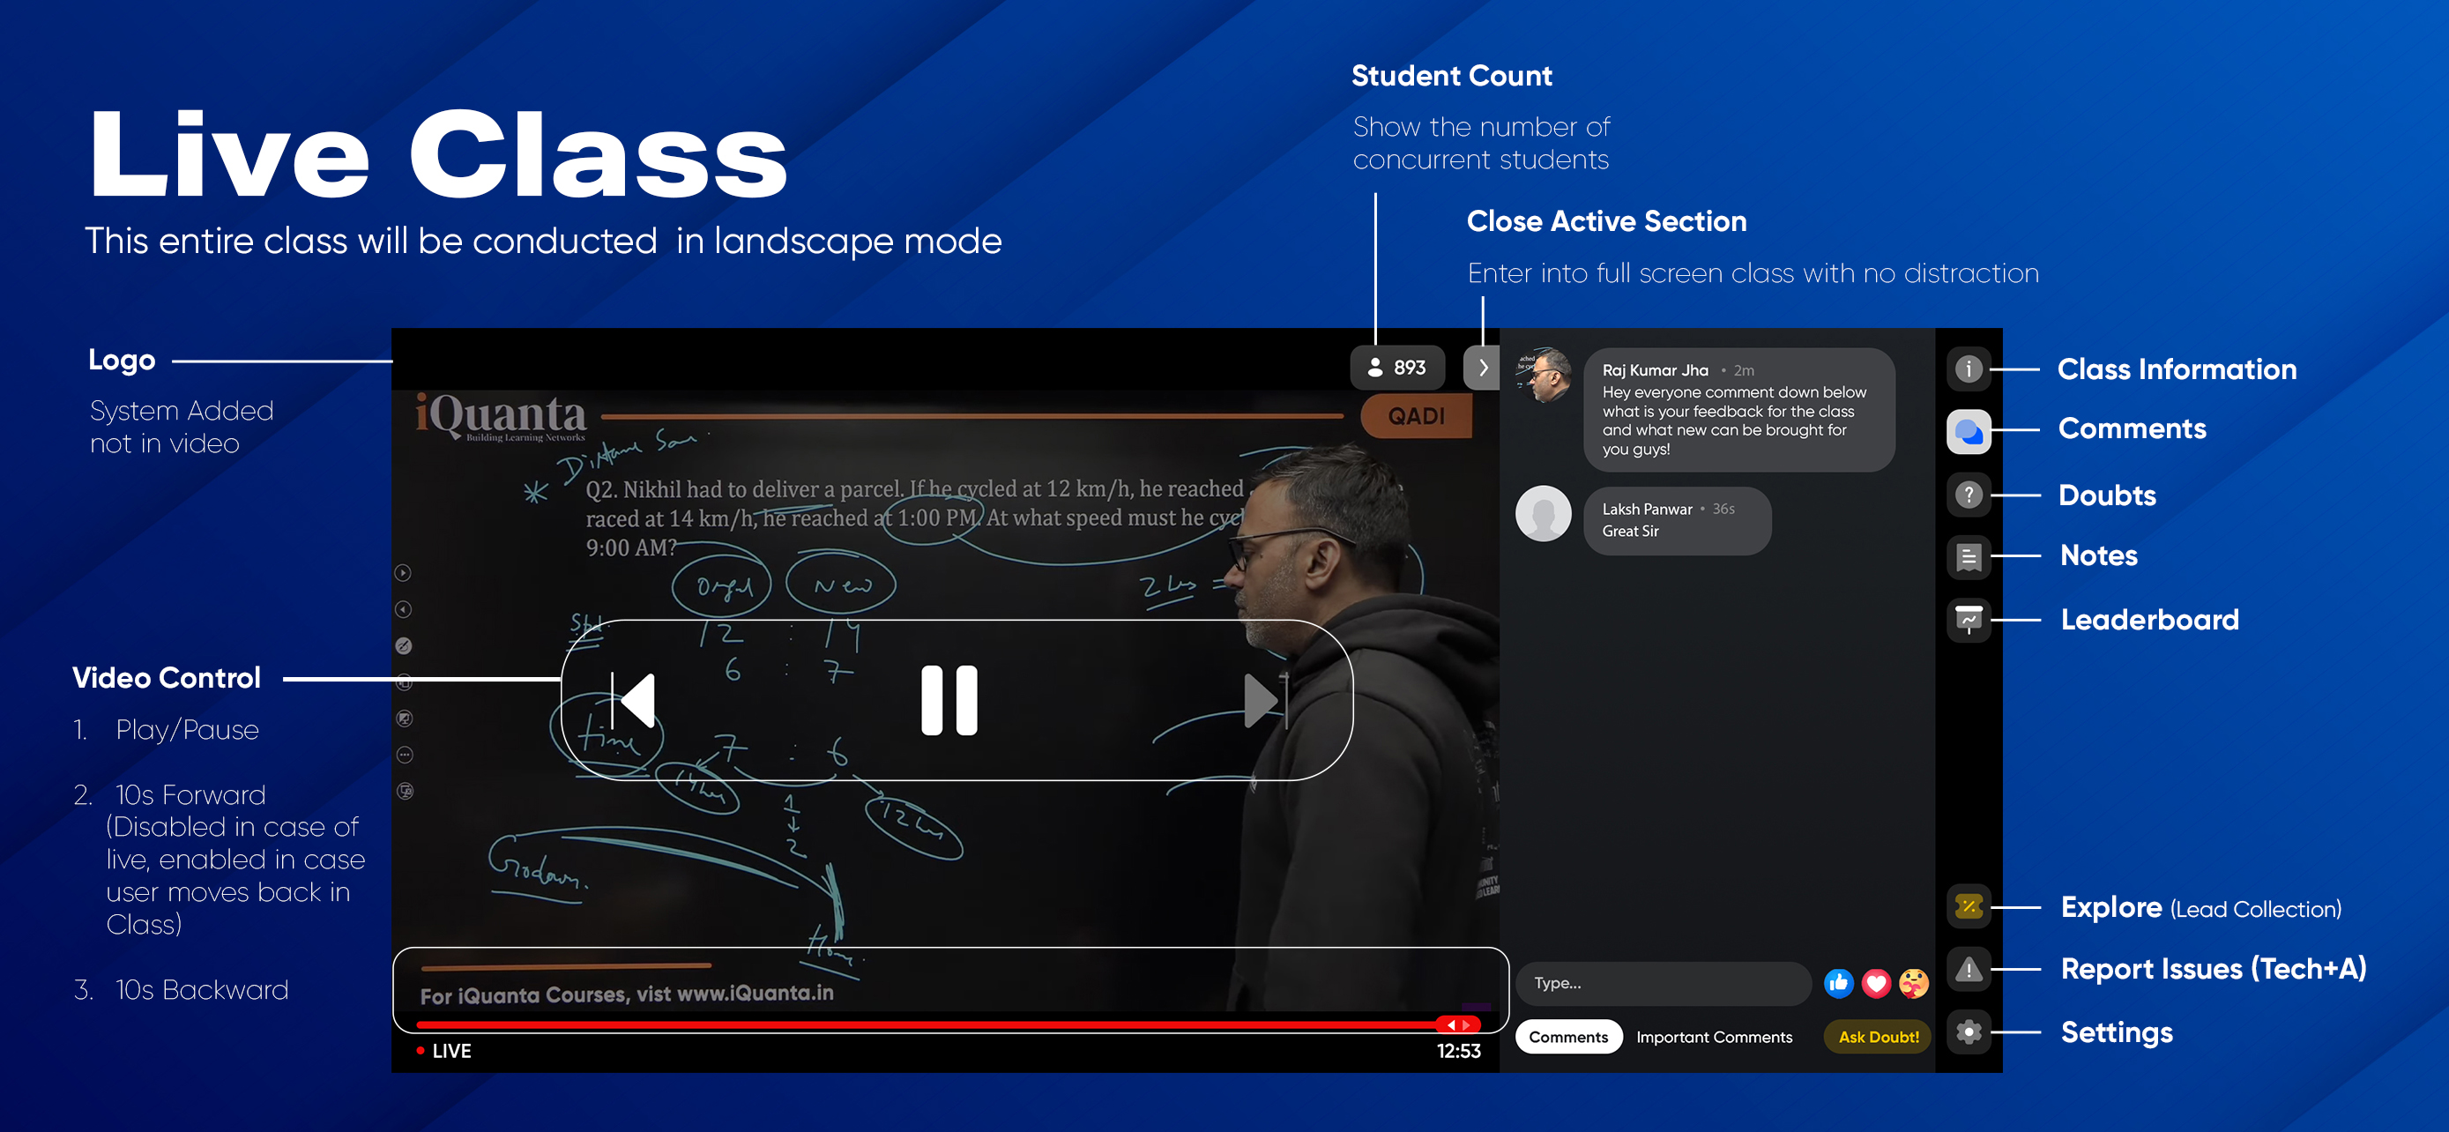
Task: Click the 893 student count badge
Action: pos(1396,368)
